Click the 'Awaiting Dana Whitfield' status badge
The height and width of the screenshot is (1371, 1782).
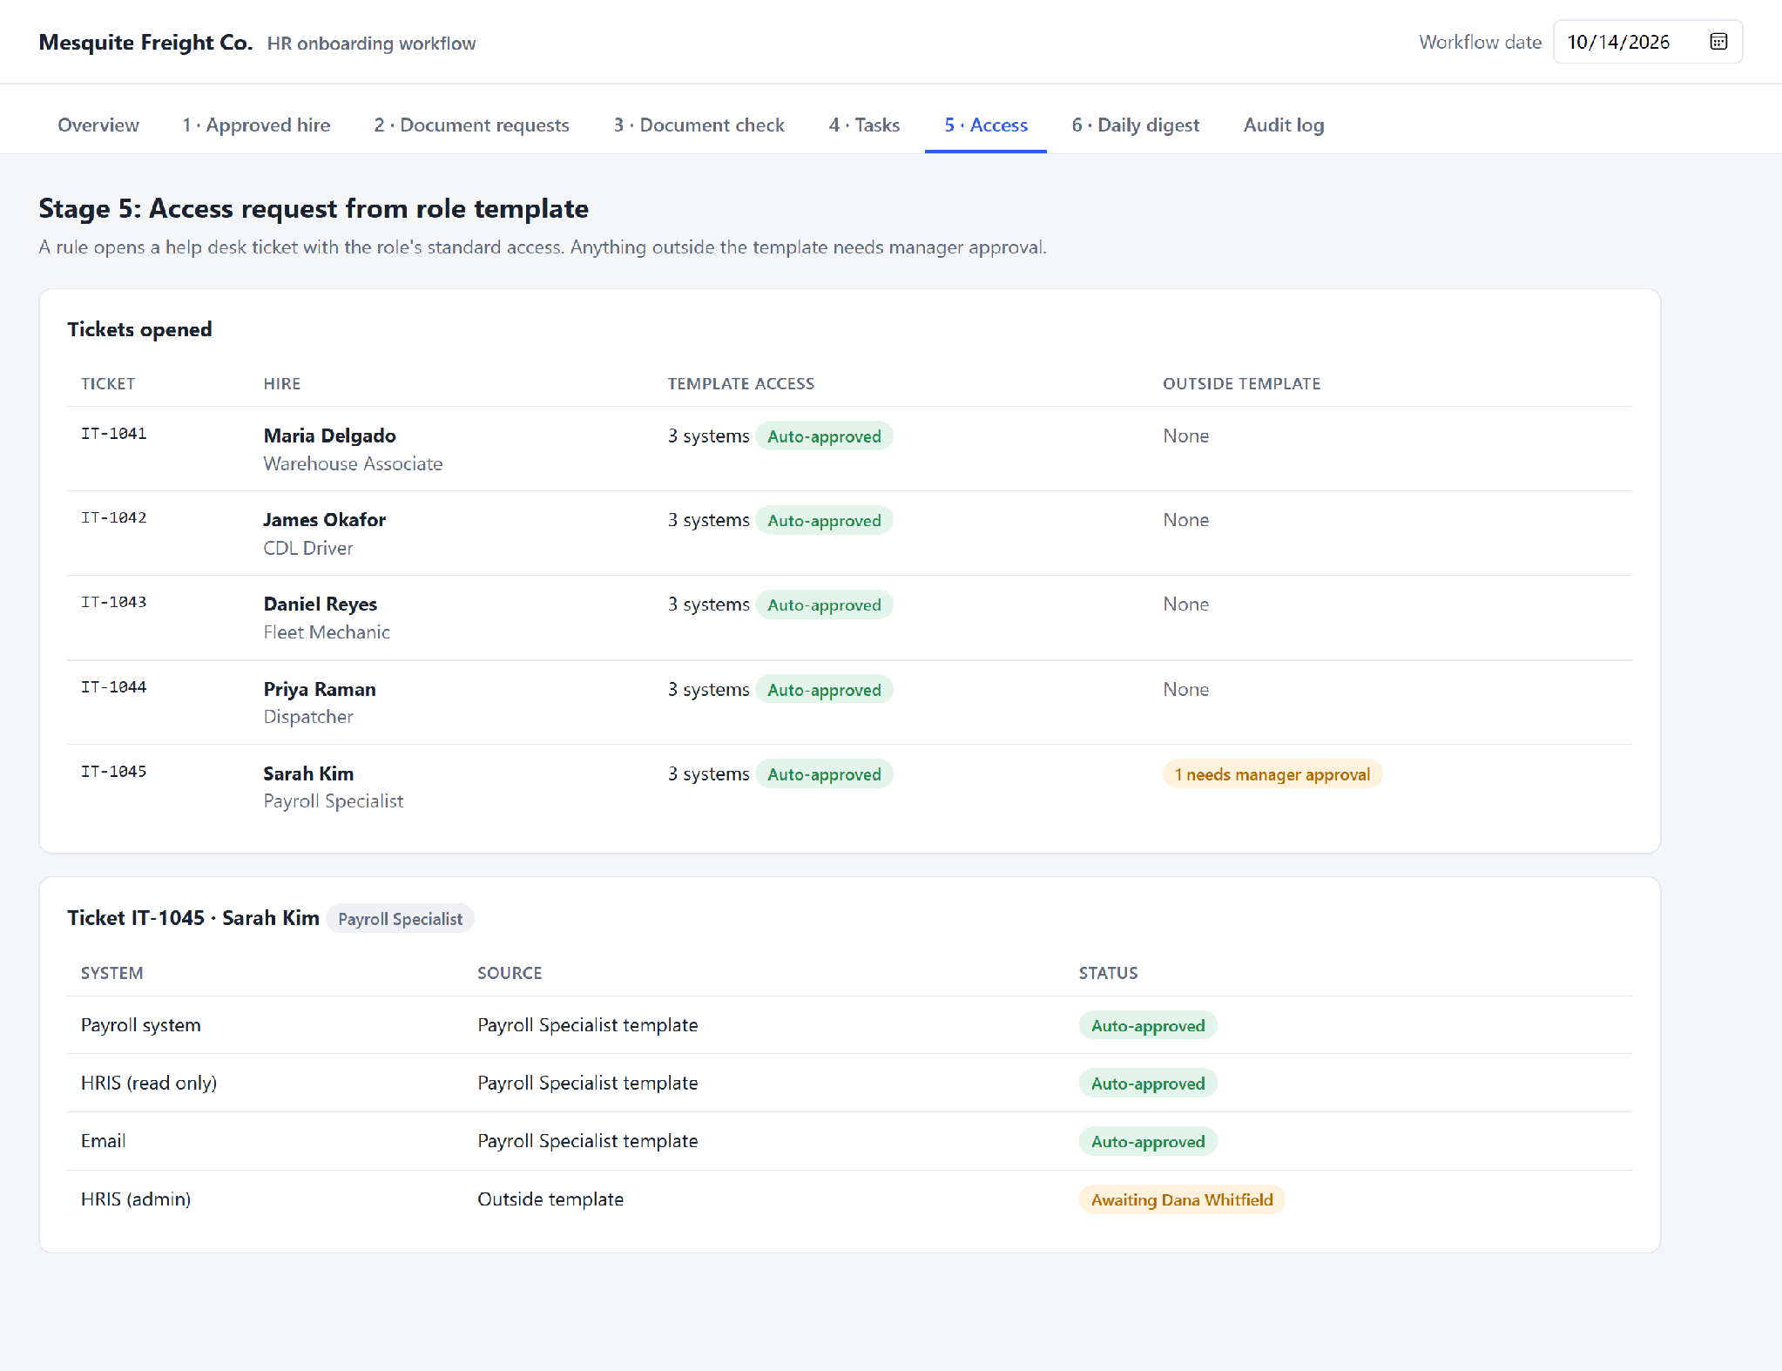point(1182,1200)
